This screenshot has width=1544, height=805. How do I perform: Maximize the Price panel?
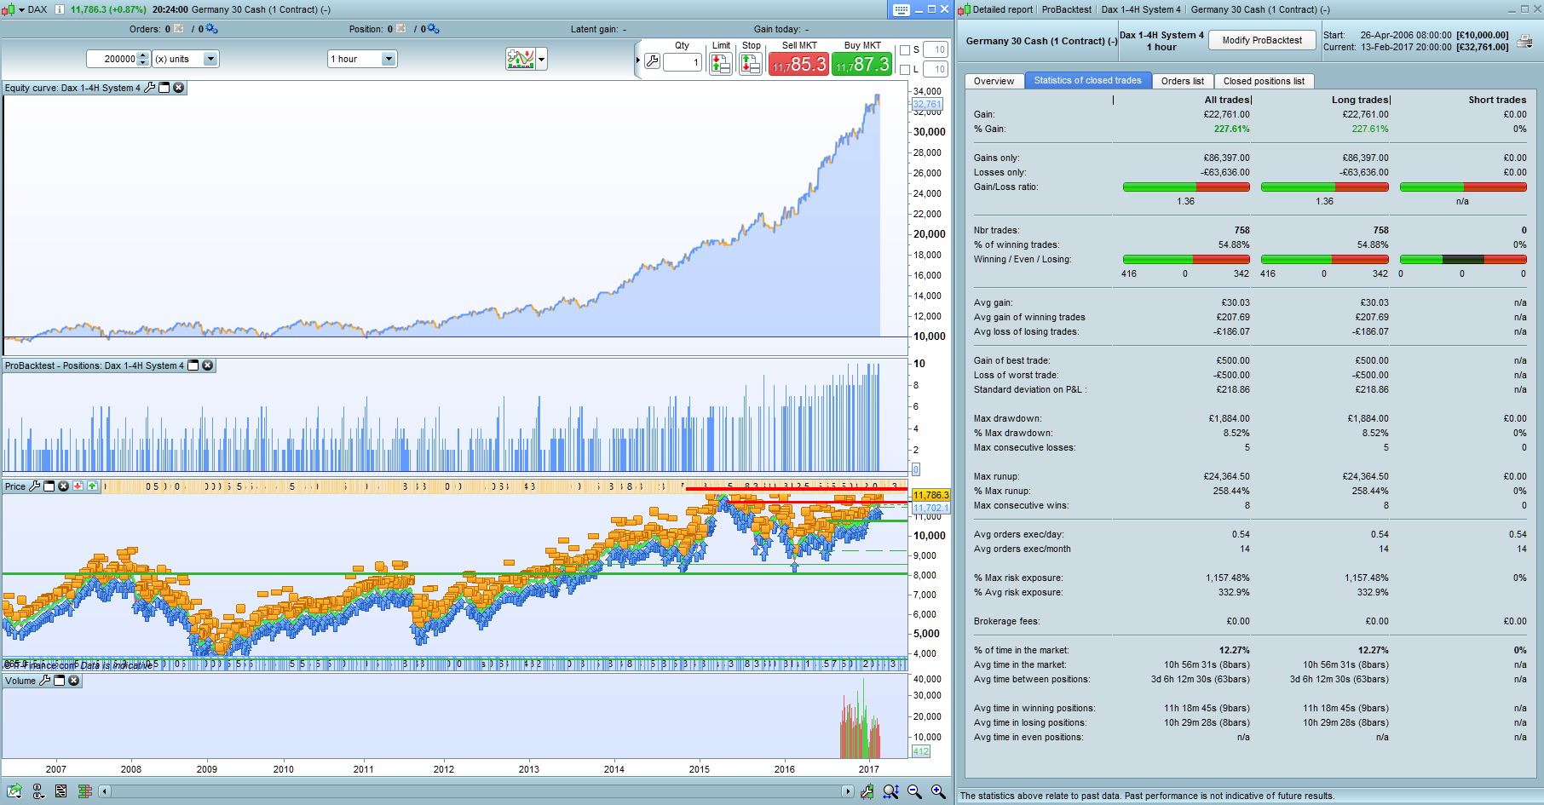coord(49,486)
